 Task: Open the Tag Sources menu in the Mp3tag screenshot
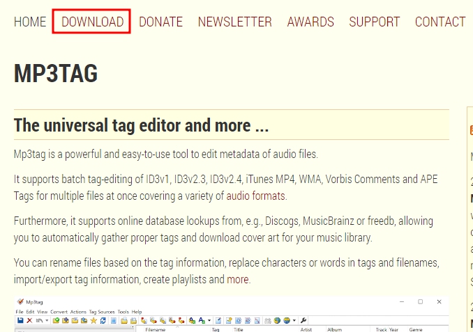(x=102, y=312)
